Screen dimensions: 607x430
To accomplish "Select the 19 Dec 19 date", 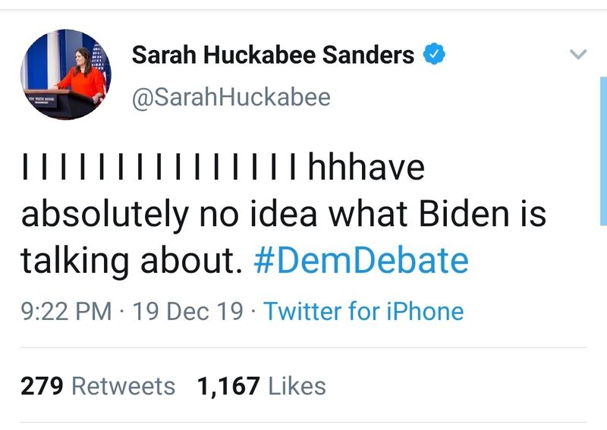I will [187, 311].
